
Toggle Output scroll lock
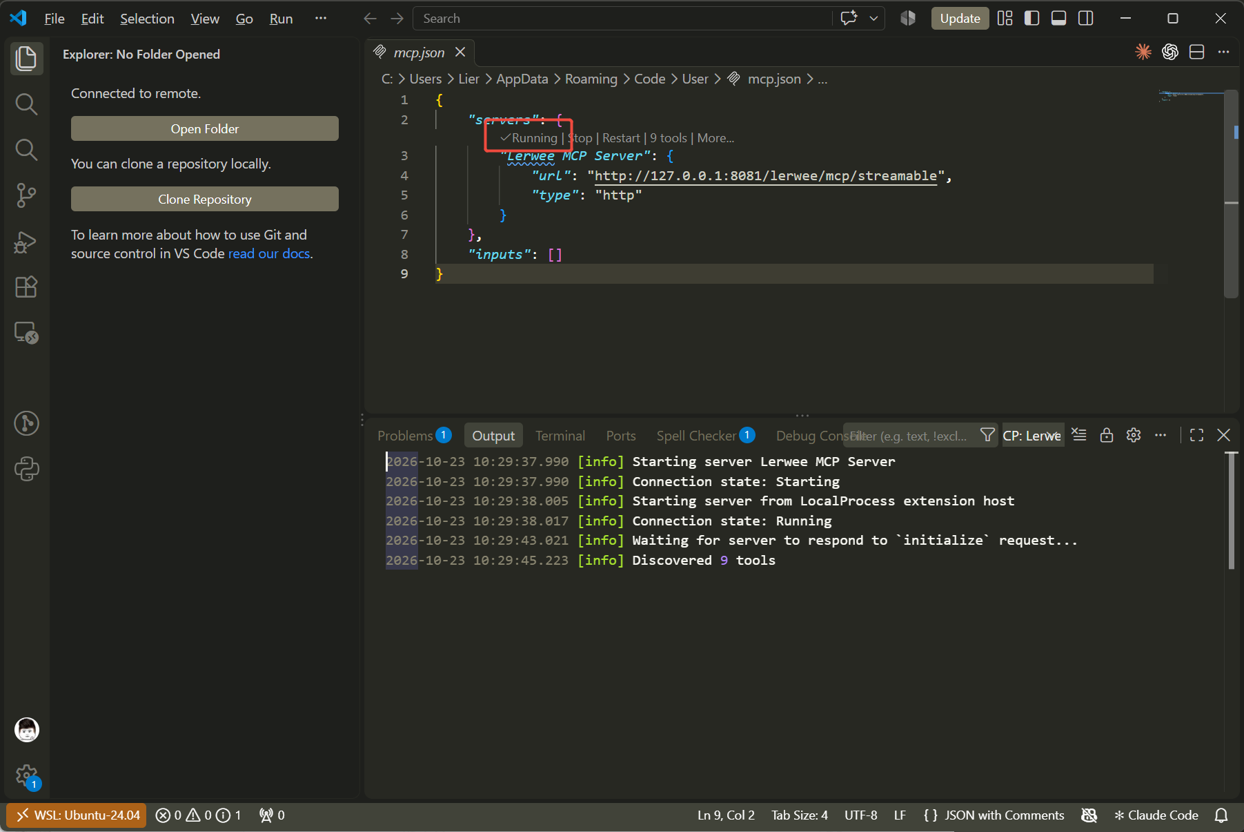pyautogui.click(x=1107, y=435)
